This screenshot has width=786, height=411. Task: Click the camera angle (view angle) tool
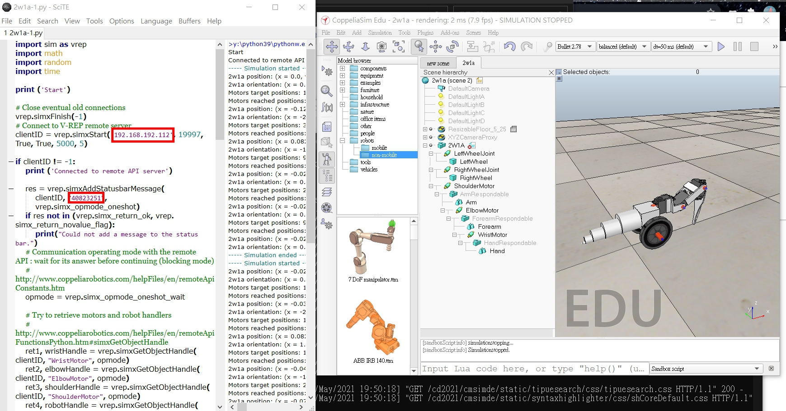coord(382,46)
